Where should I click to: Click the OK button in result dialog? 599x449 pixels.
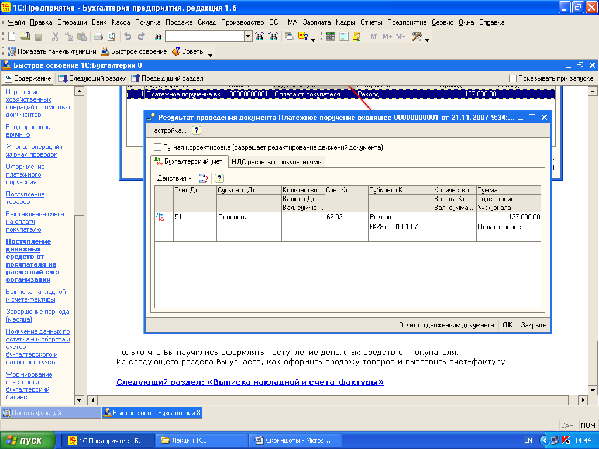[x=507, y=325]
